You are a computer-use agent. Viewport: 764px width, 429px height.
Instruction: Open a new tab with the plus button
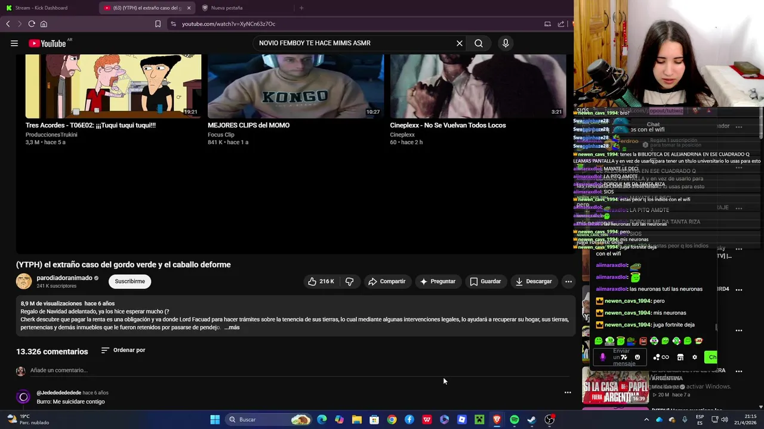click(301, 8)
